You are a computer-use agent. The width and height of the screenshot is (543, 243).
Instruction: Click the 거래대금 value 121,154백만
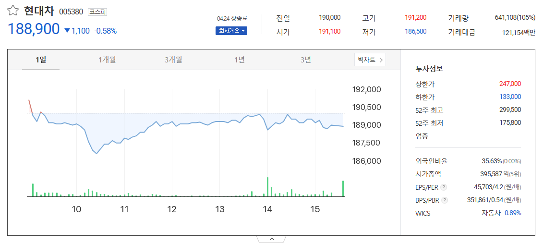tap(519, 33)
